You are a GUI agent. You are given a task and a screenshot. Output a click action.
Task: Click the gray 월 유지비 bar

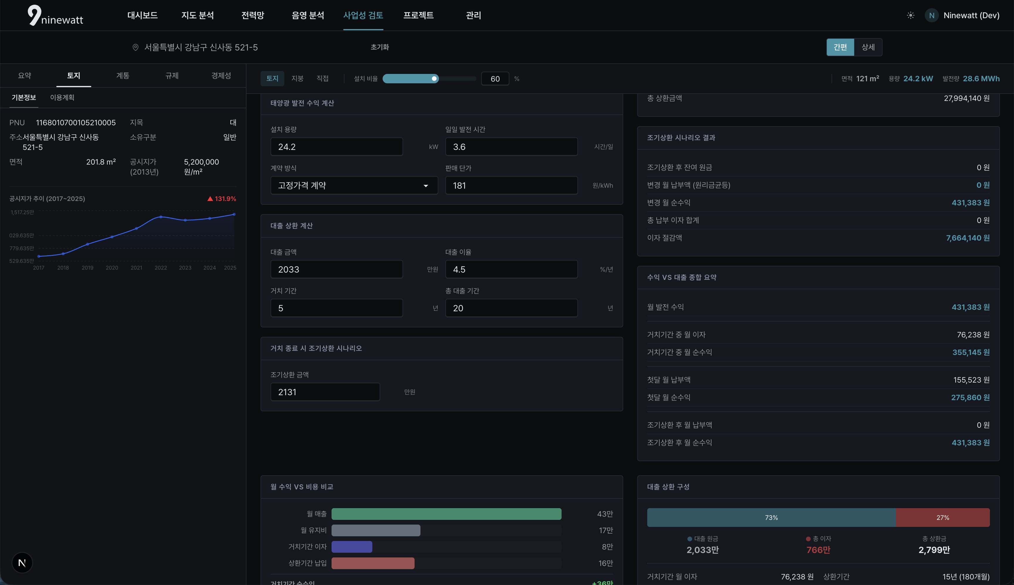[x=376, y=530]
